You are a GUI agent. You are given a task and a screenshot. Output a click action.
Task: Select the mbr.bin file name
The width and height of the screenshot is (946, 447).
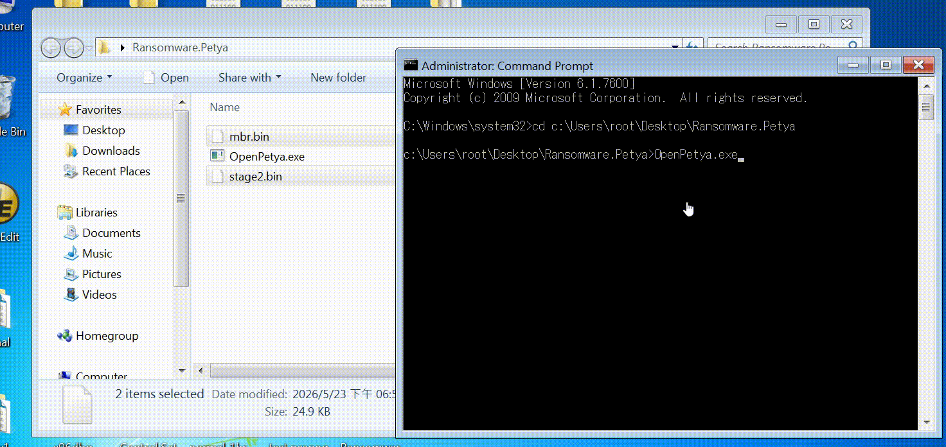249,136
